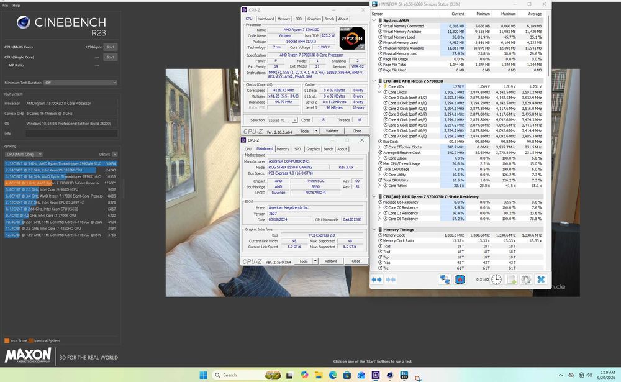Select Threadripper 2990WX ranking entry
The image size is (621, 382).
click(x=61, y=163)
